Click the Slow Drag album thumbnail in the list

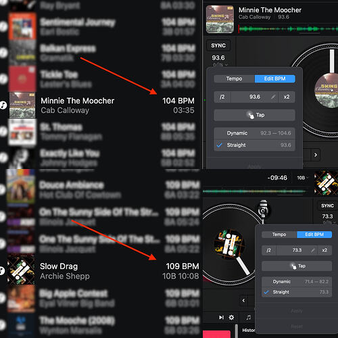[21, 270]
